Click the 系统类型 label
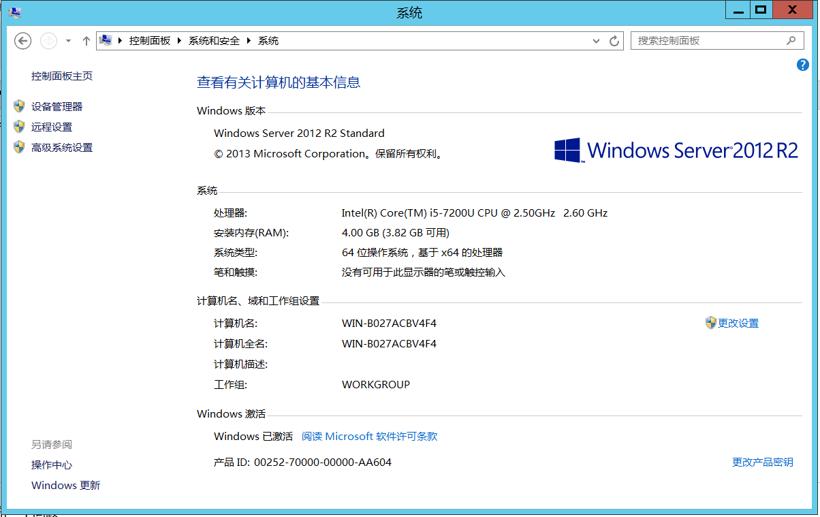The height and width of the screenshot is (517, 820). 236,253
